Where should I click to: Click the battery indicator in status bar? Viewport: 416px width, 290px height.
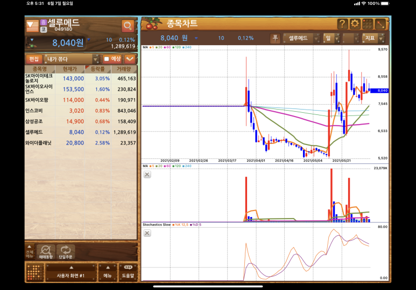385,3
